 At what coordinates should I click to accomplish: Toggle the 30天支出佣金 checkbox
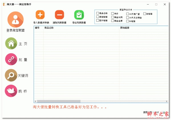[x=127, y=18]
